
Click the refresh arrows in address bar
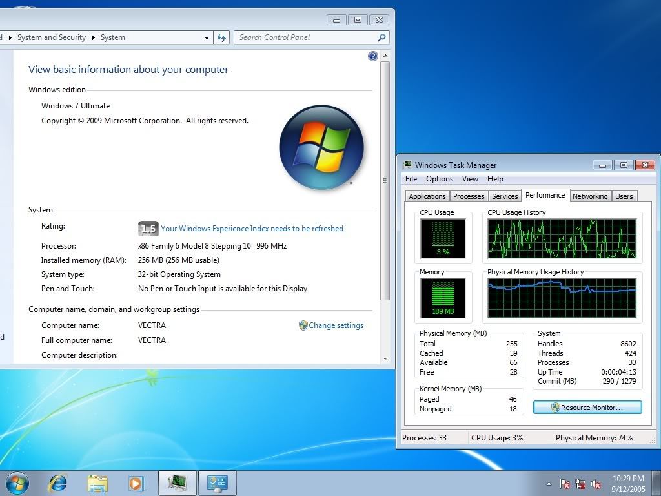click(x=221, y=37)
